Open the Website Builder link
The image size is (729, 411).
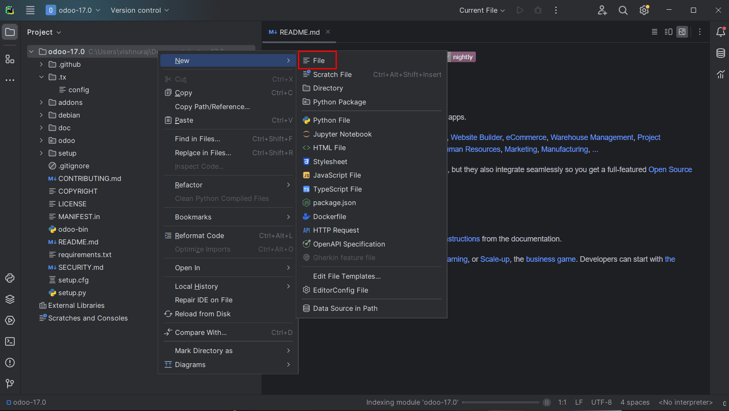[x=476, y=137]
